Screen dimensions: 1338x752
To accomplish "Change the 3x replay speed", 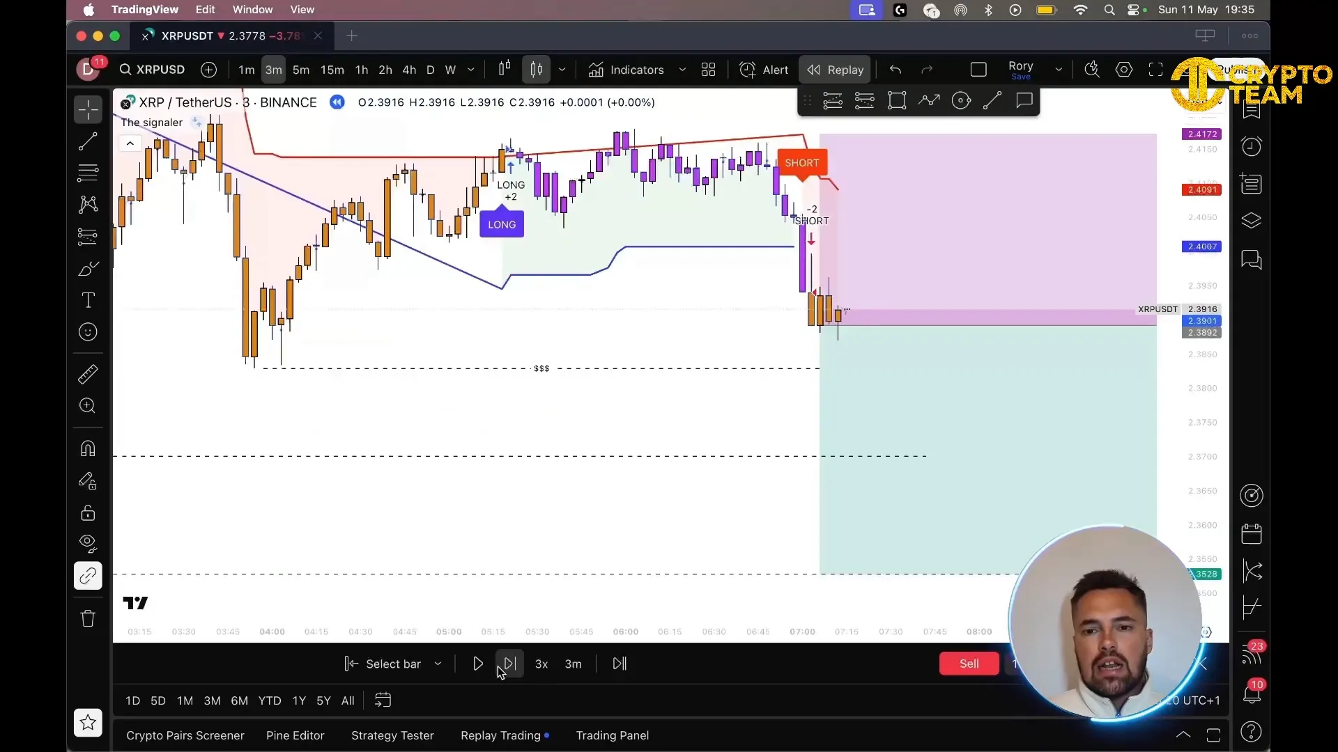I will click(541, 664).
